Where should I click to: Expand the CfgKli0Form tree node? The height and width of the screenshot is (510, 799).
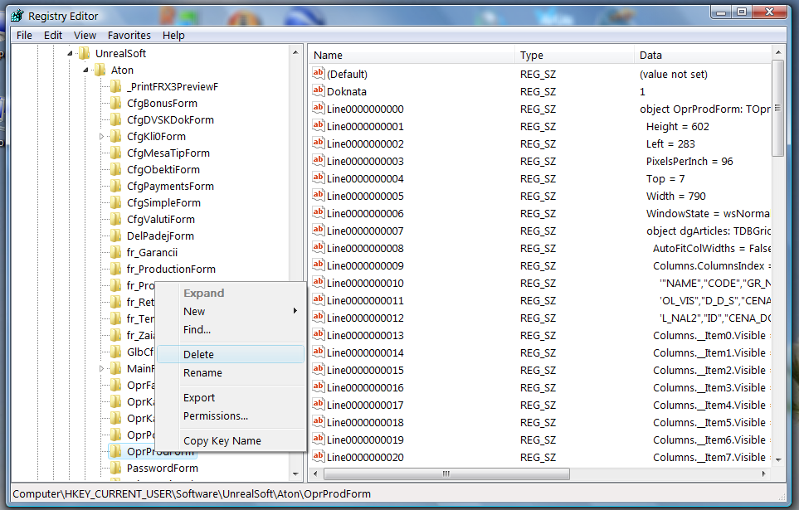point(100,136)
